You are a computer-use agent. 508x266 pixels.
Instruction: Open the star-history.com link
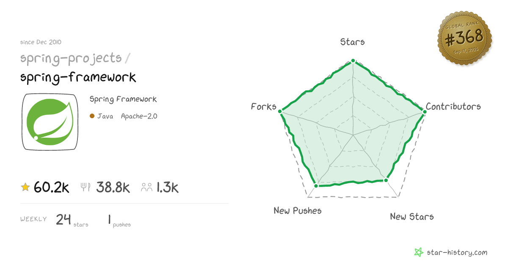coord(456,252)
